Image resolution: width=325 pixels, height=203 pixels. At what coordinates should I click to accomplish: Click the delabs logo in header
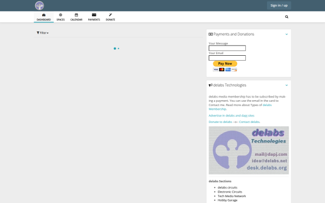tap(40, 5)
